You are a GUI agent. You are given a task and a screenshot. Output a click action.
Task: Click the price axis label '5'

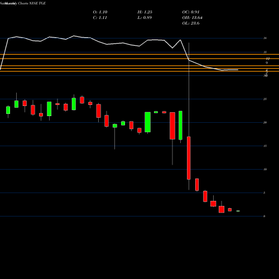pyautogui.click(x=264, y=193)
